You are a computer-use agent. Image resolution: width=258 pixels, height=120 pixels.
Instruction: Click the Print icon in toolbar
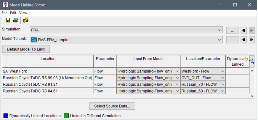(x=15, y=20)
